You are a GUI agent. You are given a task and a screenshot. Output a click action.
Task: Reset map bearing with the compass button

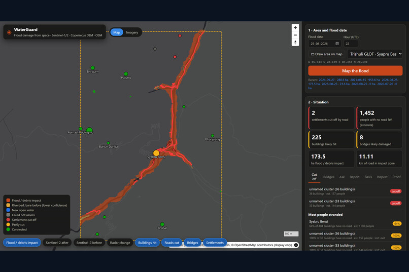(x=295, y=42)
